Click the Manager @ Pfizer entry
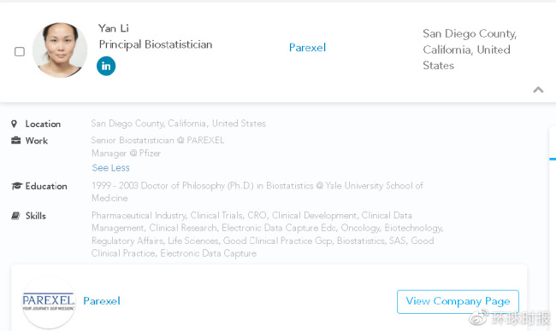 [x=127, y=154]
